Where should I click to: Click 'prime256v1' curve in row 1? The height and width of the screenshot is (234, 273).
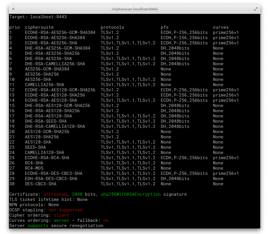click(x=226, y=32)
